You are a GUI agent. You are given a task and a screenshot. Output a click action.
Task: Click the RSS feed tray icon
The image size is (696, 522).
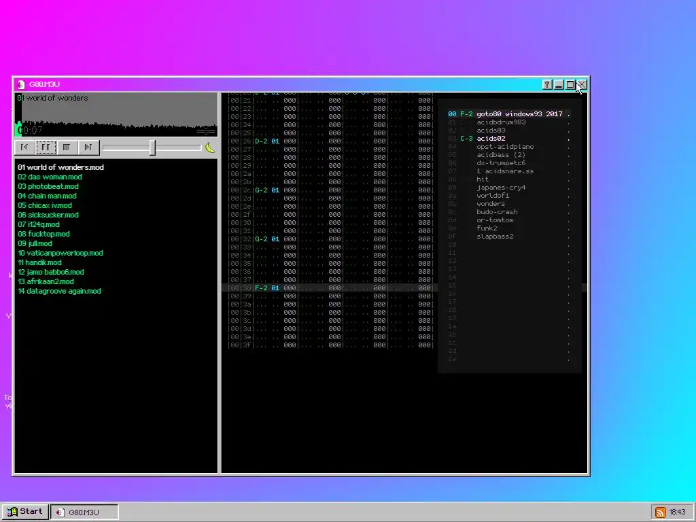pos(660,512)
